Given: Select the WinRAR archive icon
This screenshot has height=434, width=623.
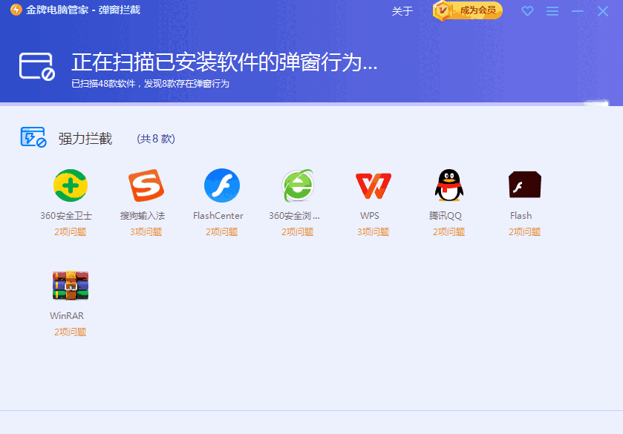Looking at the screenshot, I should 71,285.
